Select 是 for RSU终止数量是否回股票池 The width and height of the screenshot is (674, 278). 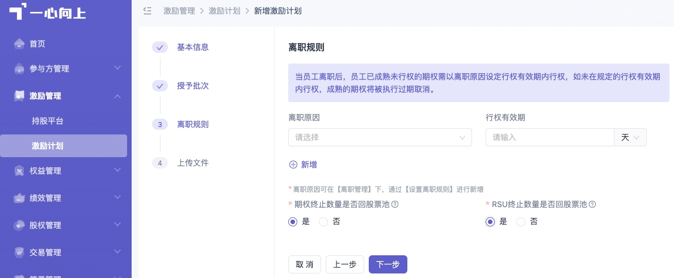pos(490,222)
